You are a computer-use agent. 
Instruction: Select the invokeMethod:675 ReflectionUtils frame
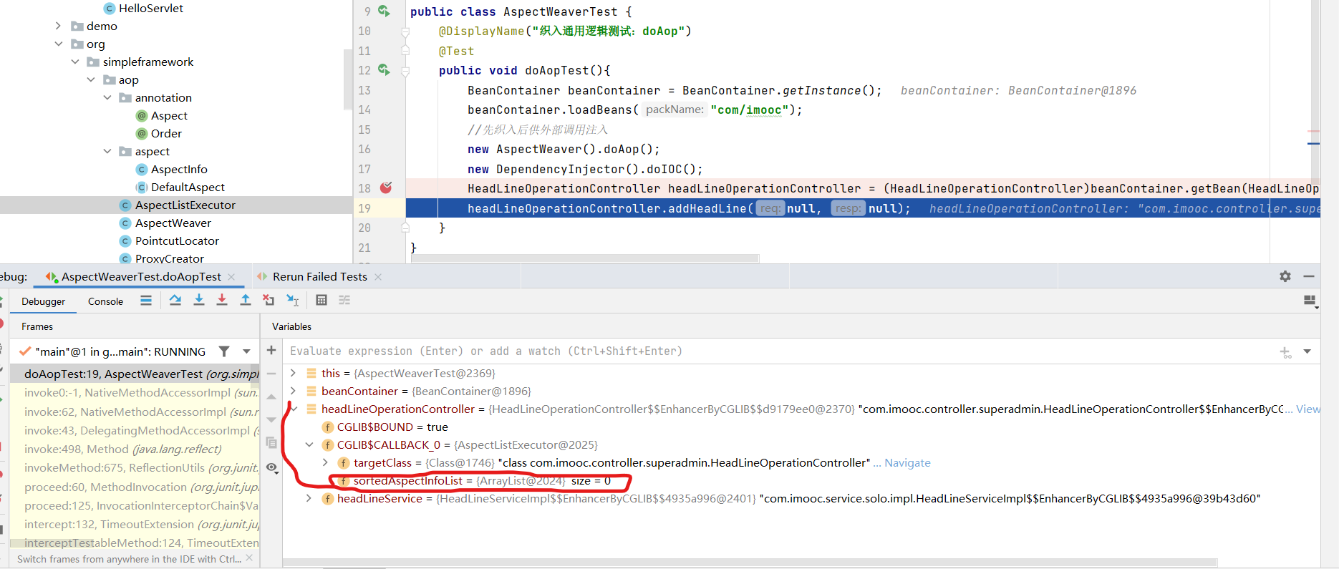point(134,467)
